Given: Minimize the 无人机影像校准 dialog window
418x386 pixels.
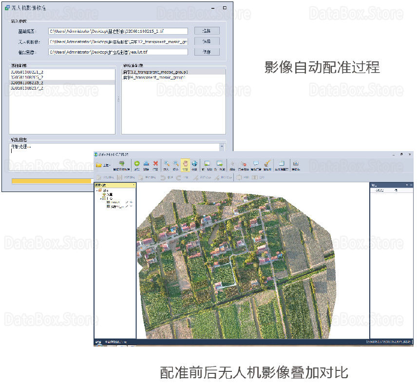Looking at the screenshot, I should click(x=213, y=8).
